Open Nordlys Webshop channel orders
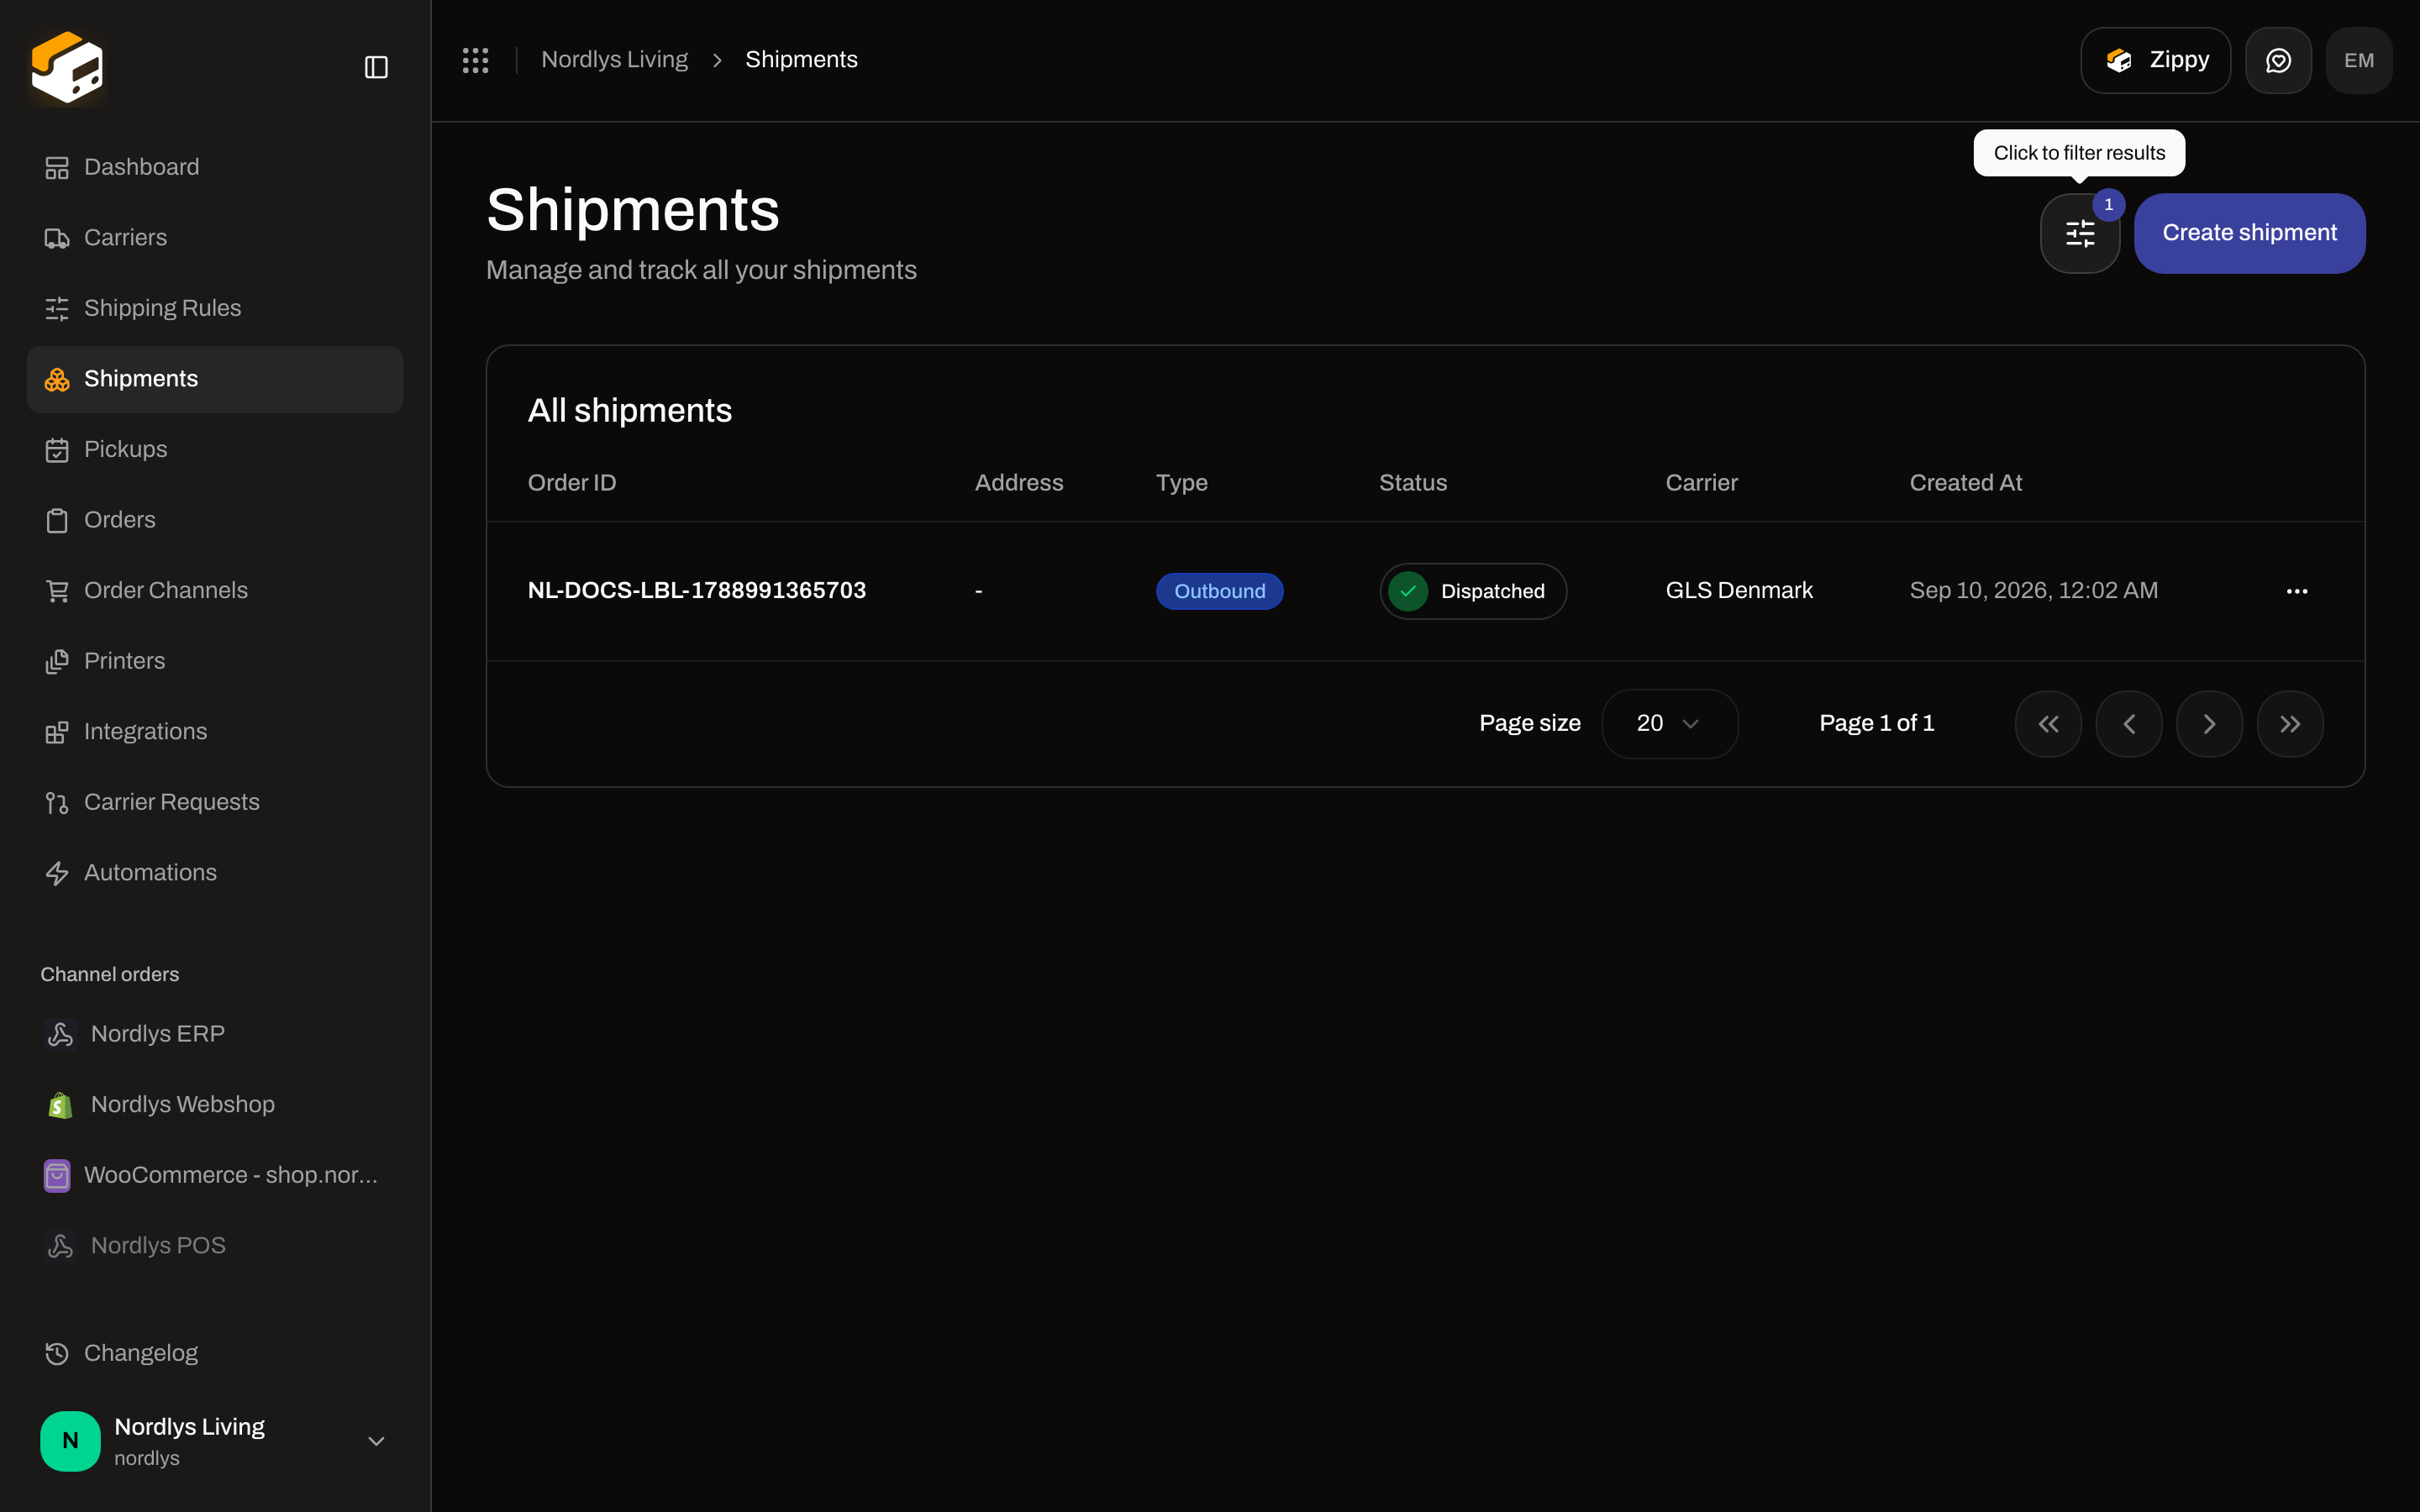Image resolution: width=2420 pixels, height=1512 pixels. [x=215, y=1104]
